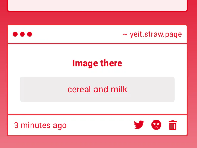Open the yeit.straw.page link
This screenshot has height=148, width=197.
coord(156,35)
